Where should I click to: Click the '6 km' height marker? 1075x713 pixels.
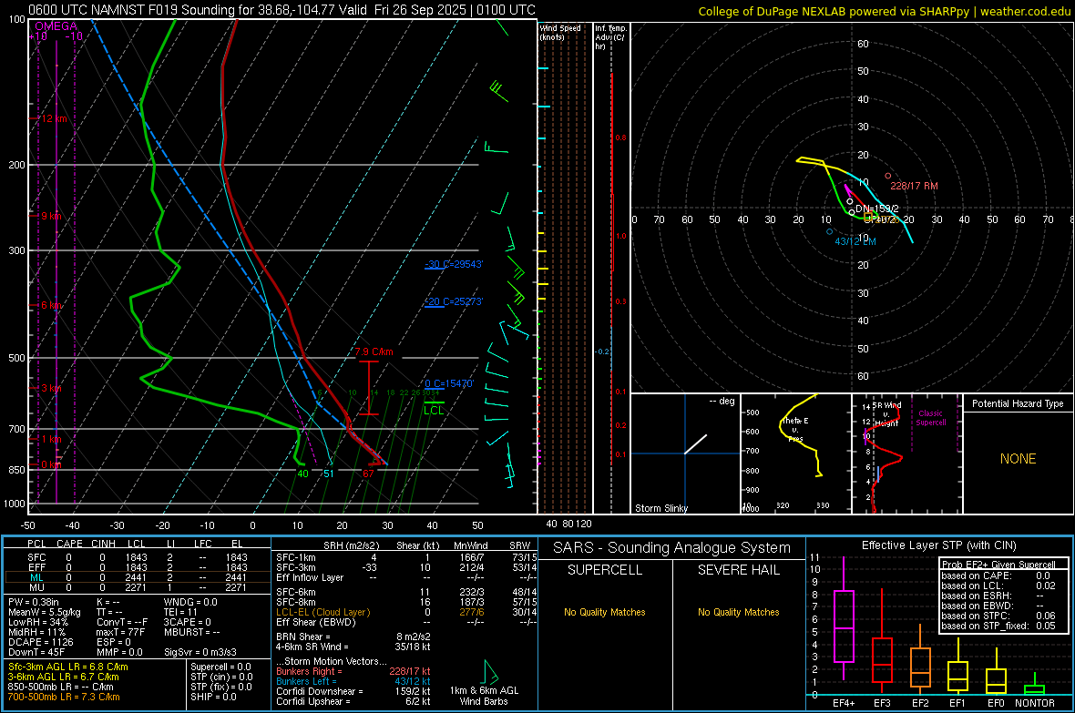pos(51,305)
